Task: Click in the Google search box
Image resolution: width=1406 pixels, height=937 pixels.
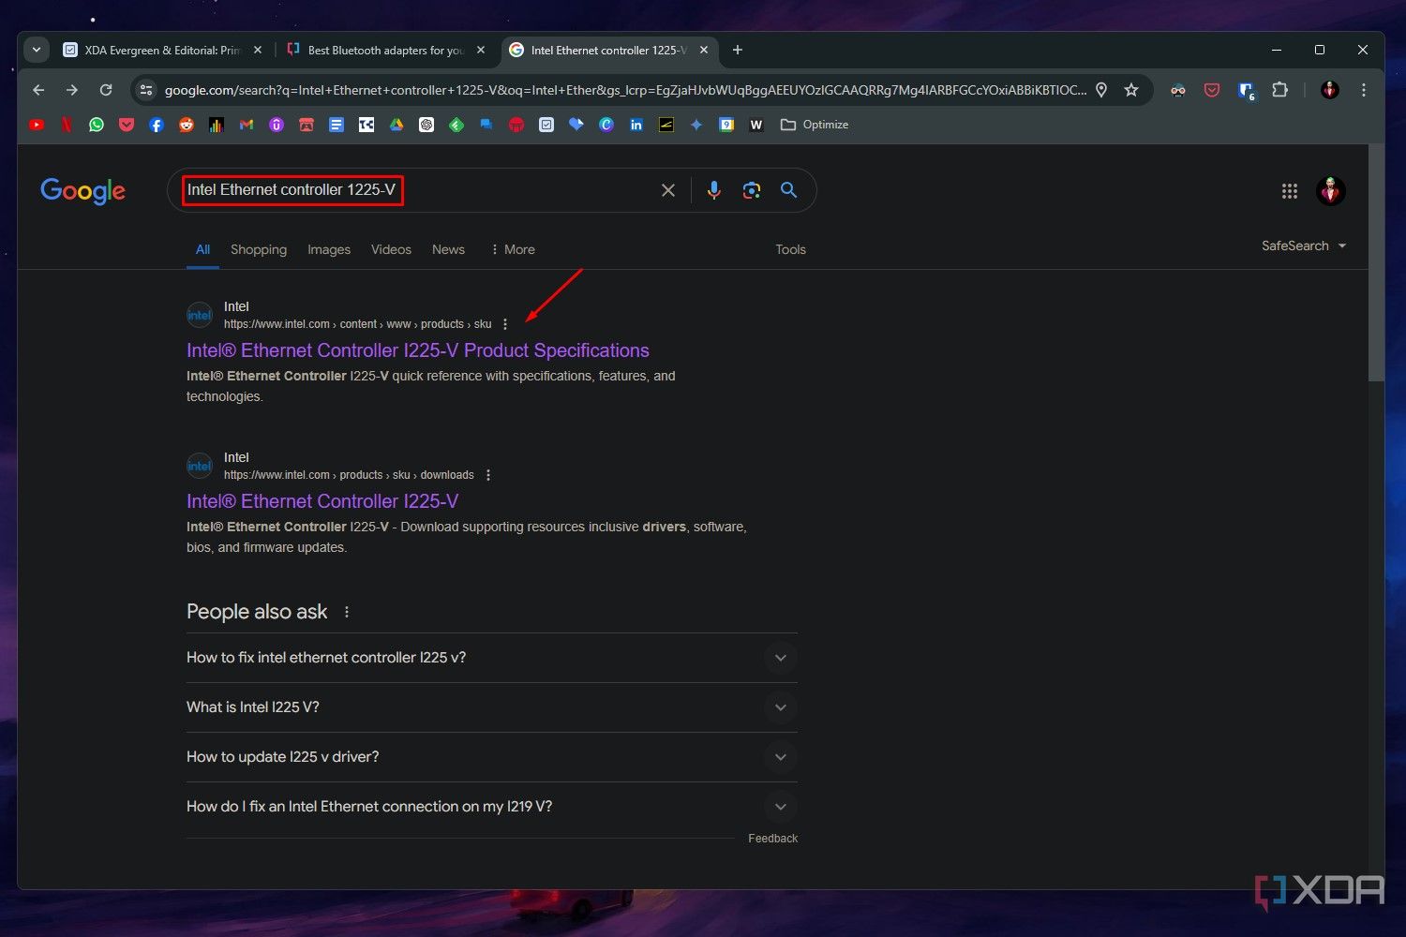Action: [x=492, y=190]
